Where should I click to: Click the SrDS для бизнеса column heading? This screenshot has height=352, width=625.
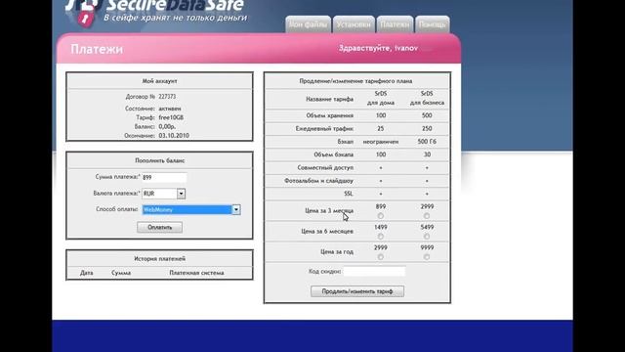pos(427,98)
